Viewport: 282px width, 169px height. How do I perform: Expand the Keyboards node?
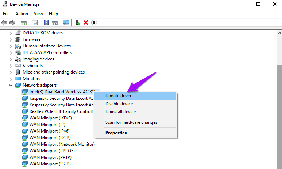11,66
